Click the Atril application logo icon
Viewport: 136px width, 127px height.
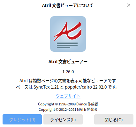coord(68,34)
